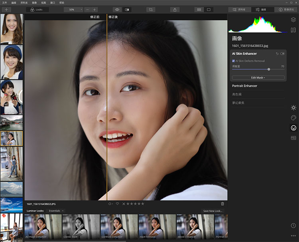Screen dimensions: 299x242
Task: Click the histogram display
Action: [x=258, y=24]
